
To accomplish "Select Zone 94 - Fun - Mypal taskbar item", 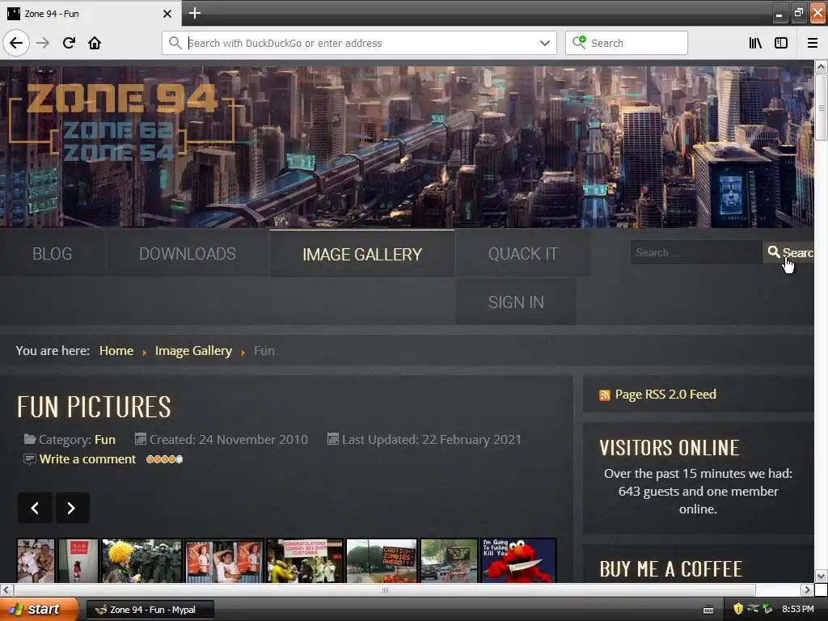I will pyautogui.click(x=150, y=610).
